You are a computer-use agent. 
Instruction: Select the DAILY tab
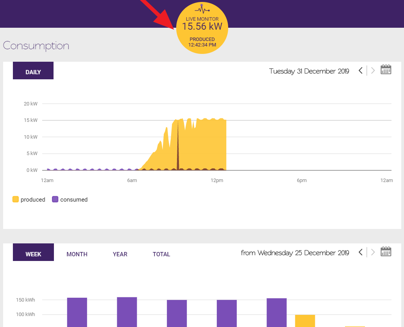pyautogui.click(x=33, y=71)
